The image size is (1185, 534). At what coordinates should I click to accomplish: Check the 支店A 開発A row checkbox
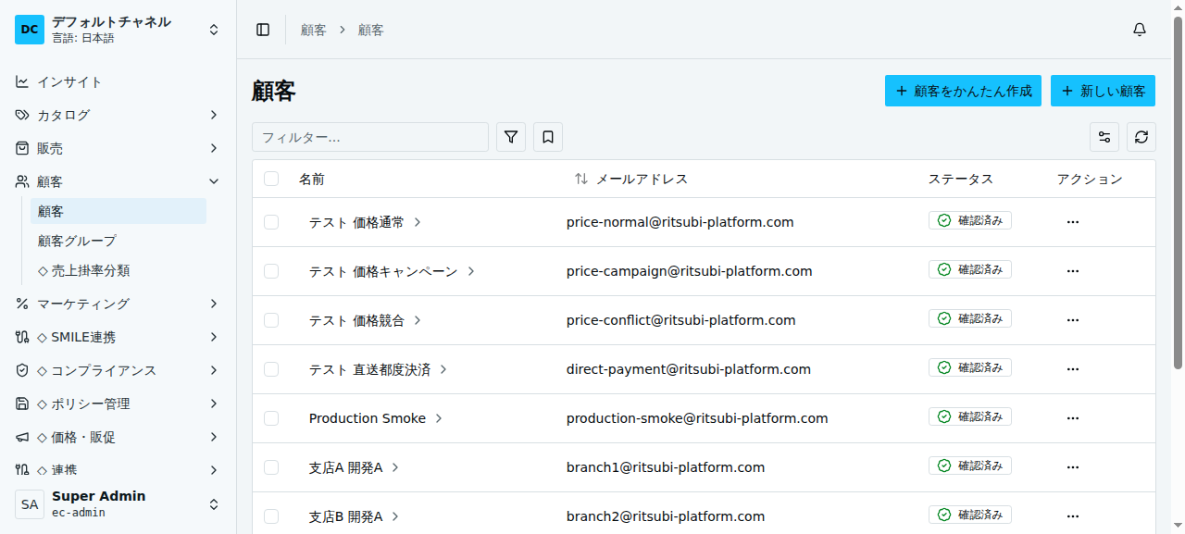[x=271, y=467]
